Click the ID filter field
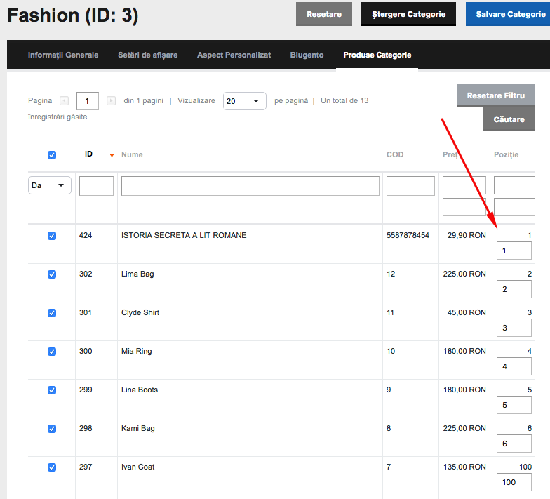Image resolution: width=550 pixels, height=499 pixels. coord(97,186)
